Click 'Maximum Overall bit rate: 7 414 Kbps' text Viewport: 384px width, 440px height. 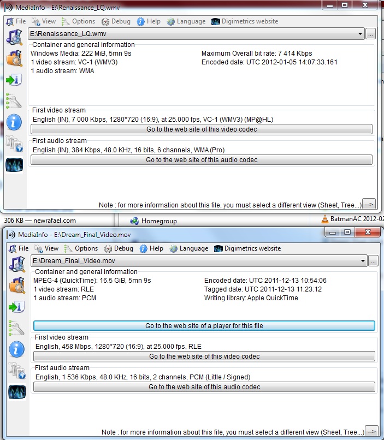click(257, 53)
